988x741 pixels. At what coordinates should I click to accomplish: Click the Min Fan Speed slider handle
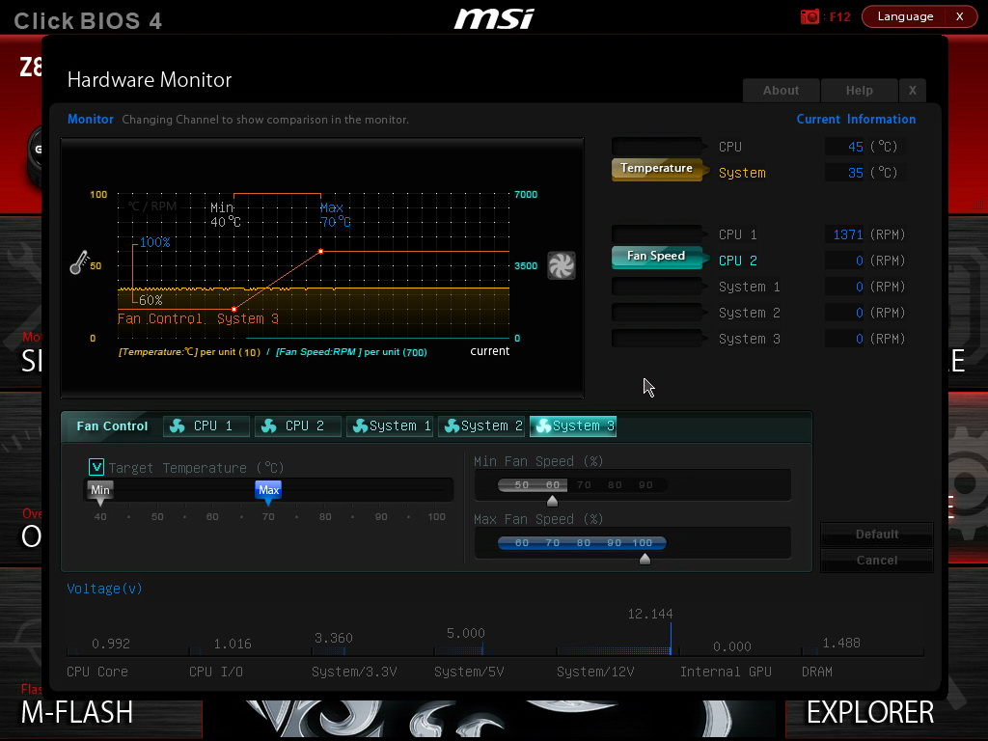point(552,501)
